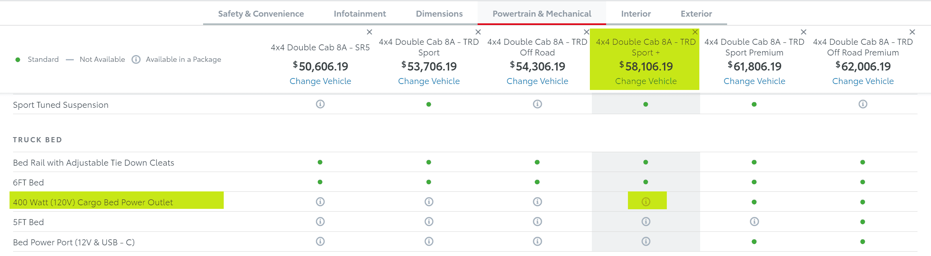Click the 6FT Bed row label

coord(29,183)
